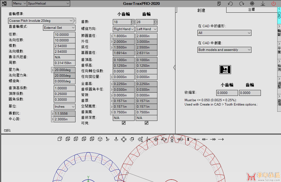Click the 小齒輪 徑向轉位係數 0.0000 field
Screen dimensions: 281x182
pyautogui.click(x=124, y=71)
